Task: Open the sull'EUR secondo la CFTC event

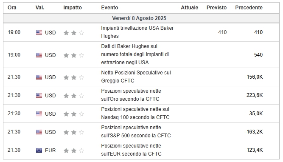Action: 131,150
